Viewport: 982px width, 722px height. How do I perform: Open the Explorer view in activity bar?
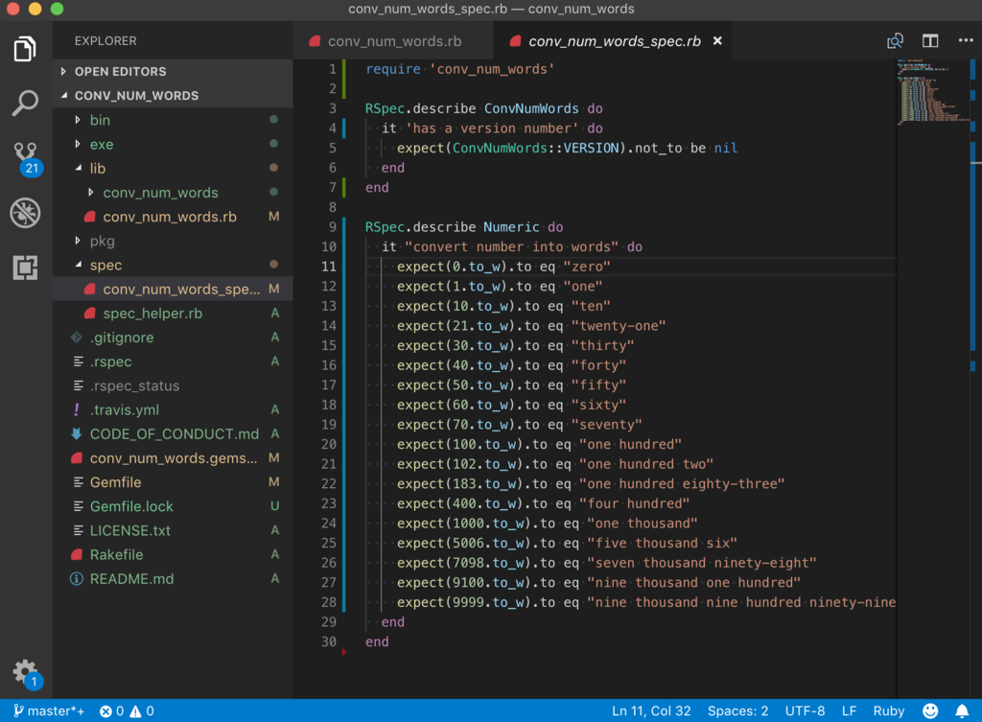pos(25,49)
